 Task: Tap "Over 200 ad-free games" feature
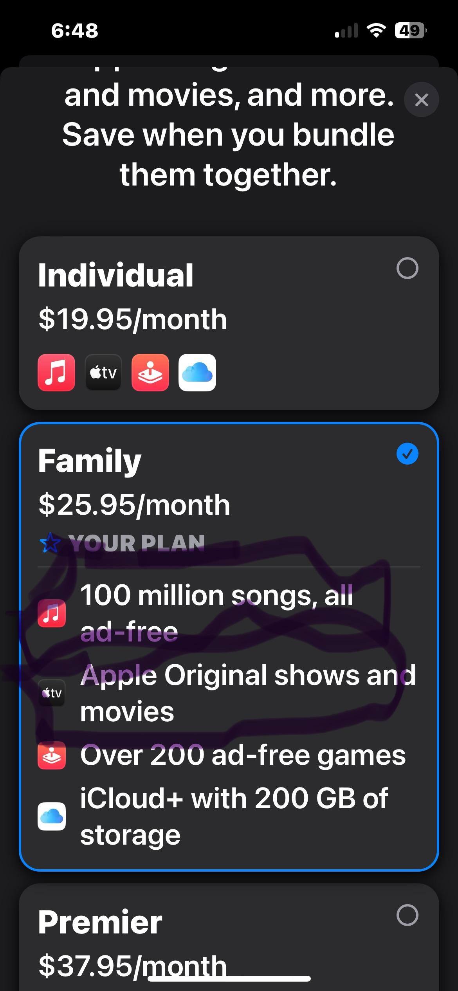243,755
